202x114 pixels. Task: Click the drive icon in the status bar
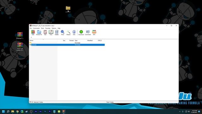pos(30,102)
